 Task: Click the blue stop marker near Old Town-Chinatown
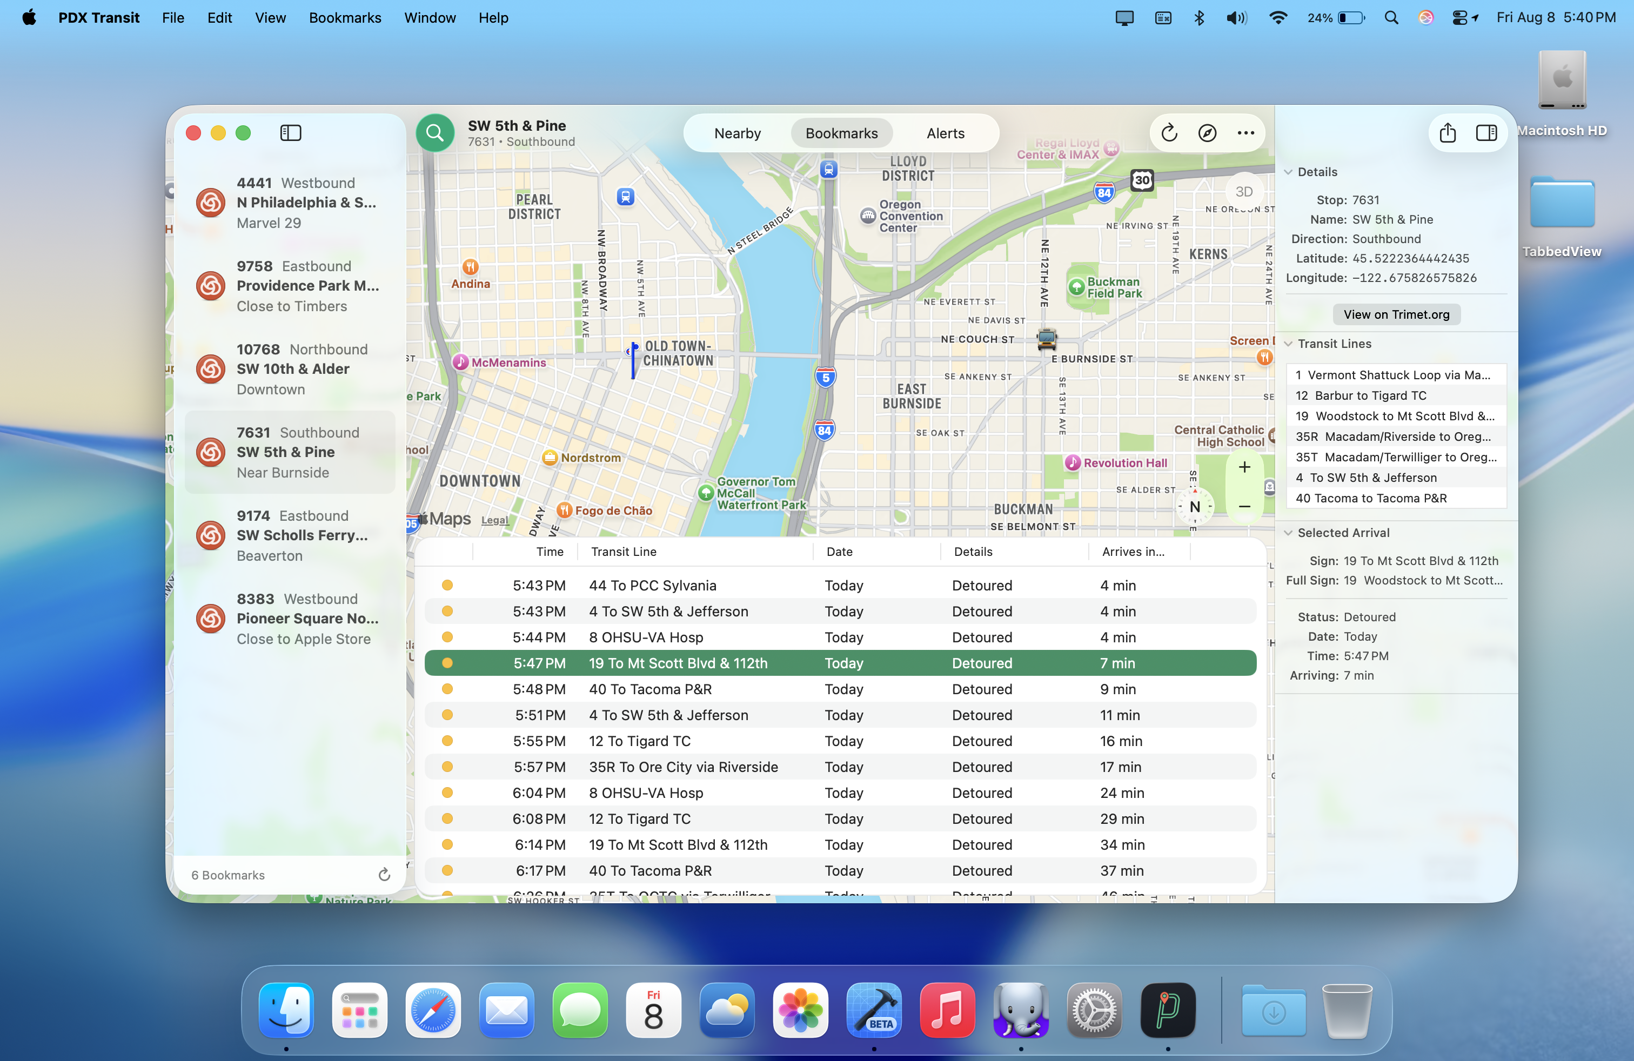(633, 360)
